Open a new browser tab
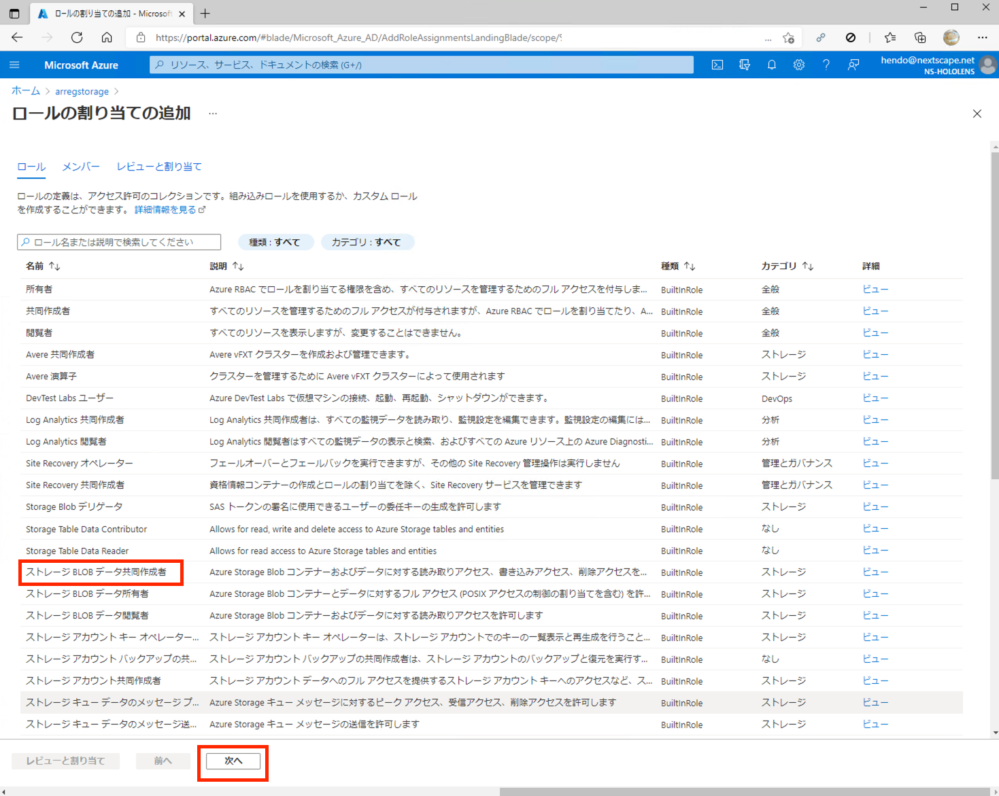Screen dimensions: 999x796 [205, 13]
